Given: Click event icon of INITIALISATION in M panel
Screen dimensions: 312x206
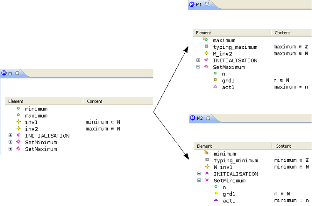Looking at the screenshot, I should click(x=18, y=135).
